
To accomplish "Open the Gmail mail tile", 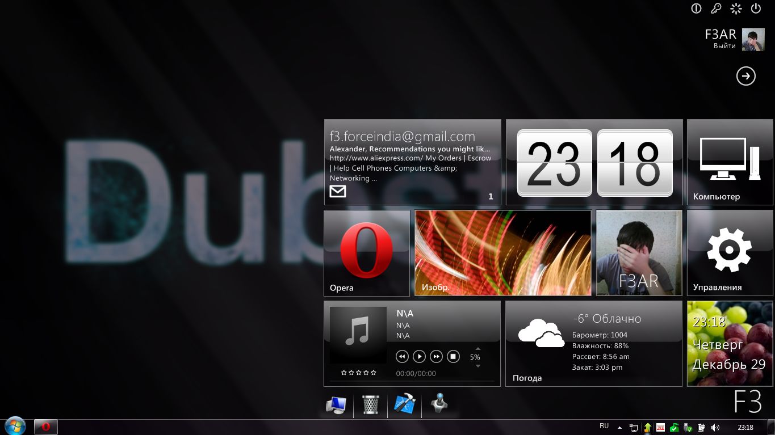I will pos(413,162).
